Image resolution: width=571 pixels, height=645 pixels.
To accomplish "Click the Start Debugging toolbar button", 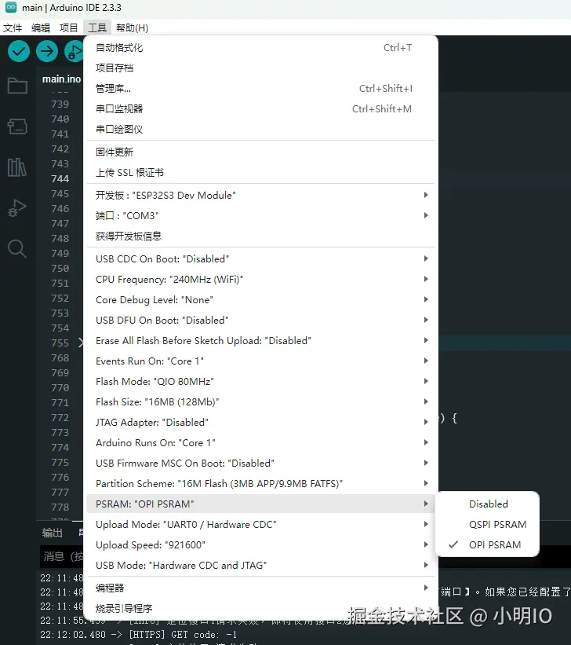I will pos(74,51).
